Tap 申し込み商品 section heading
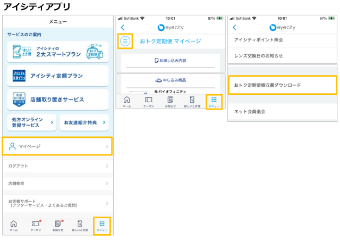The width and height of the screenshot is (340, 240). [171, 80]
